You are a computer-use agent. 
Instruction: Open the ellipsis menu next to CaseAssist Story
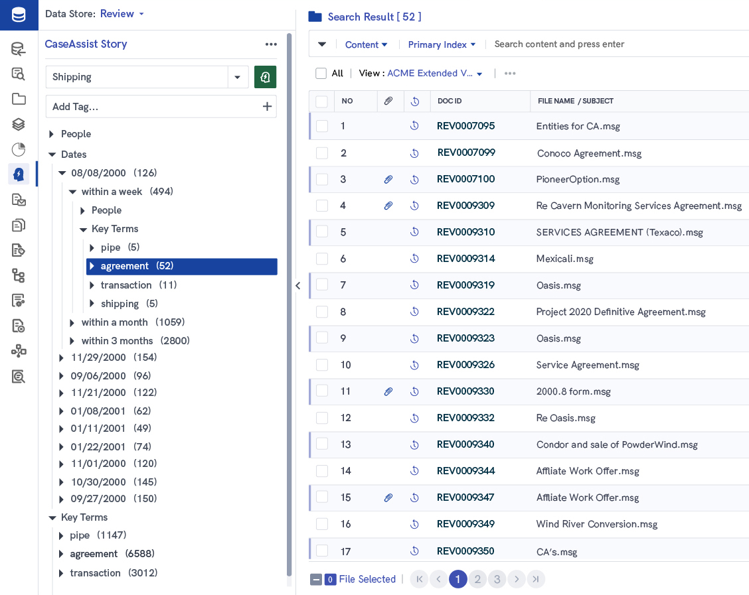pos(271,44)
